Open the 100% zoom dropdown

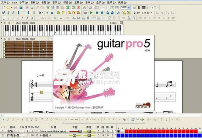pos(129,7)
